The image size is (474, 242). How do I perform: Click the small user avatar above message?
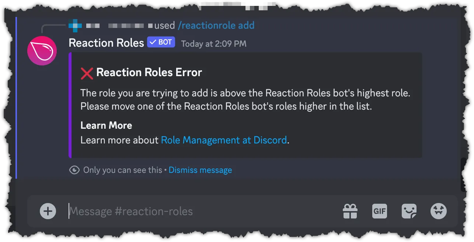(75, 25)
